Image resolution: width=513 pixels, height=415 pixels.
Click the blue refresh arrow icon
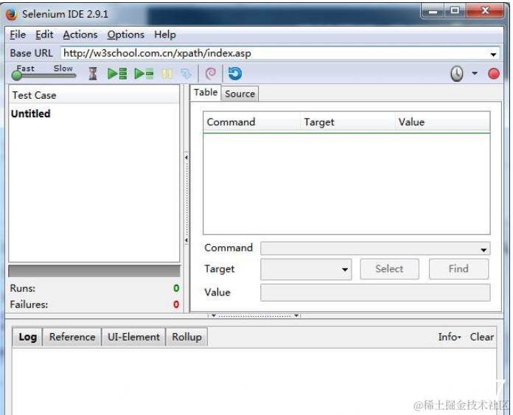pos(235,74)
